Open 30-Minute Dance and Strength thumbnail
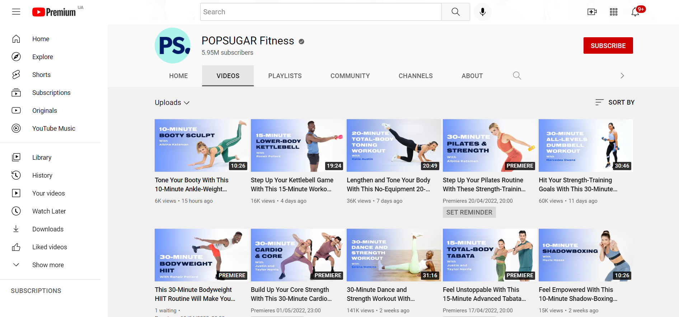Screen dimensions: 679x317 click(x=394, y=255)
